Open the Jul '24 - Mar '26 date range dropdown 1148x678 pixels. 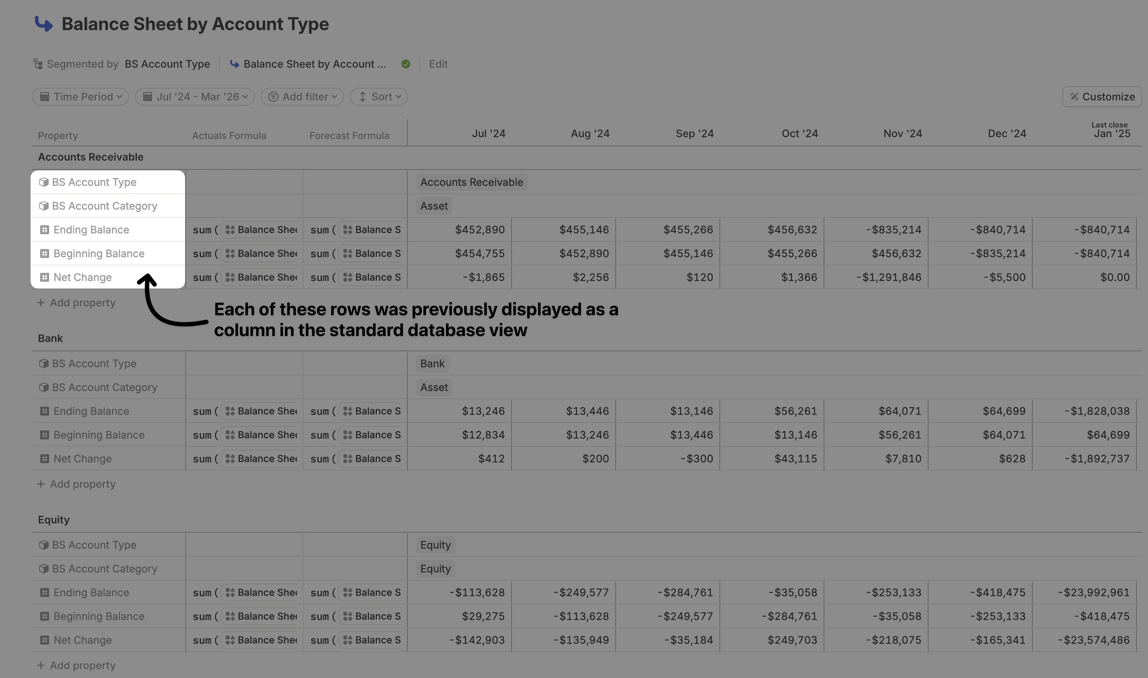[x=195, y=97]
